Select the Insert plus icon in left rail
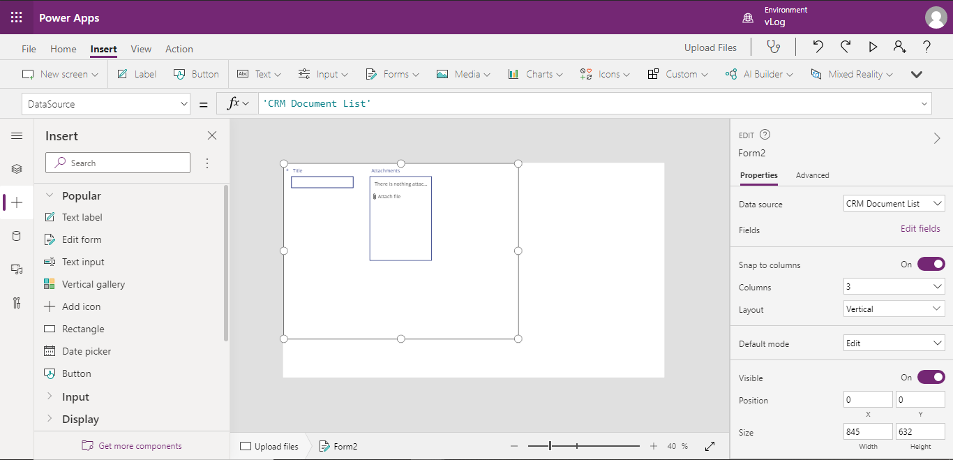 [x=17, y=202]
